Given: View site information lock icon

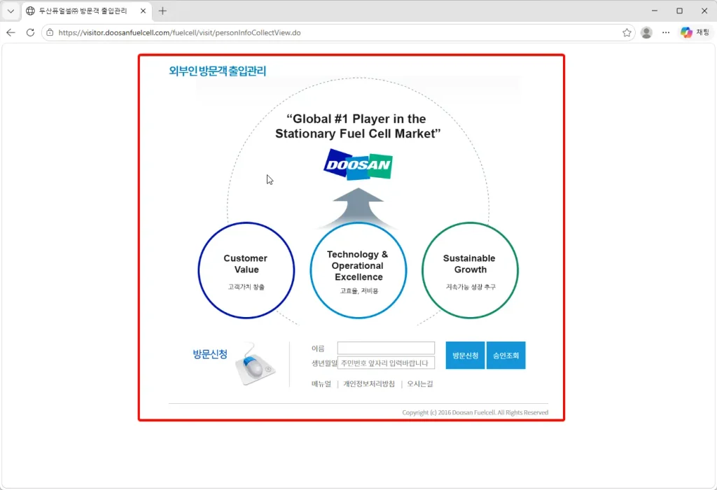Looking at the screenshot, I should (x=50, y=32).
